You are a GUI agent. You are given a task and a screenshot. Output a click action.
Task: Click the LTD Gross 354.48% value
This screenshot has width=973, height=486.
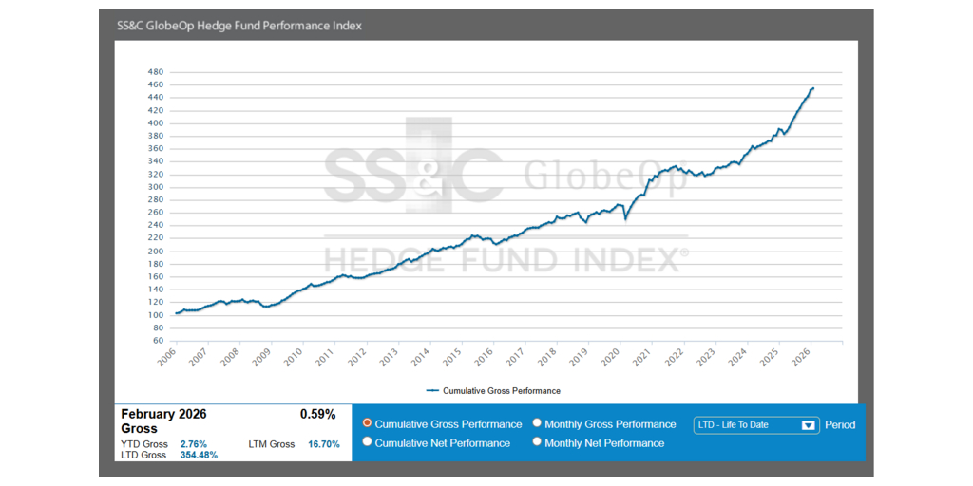pos(198,455)
